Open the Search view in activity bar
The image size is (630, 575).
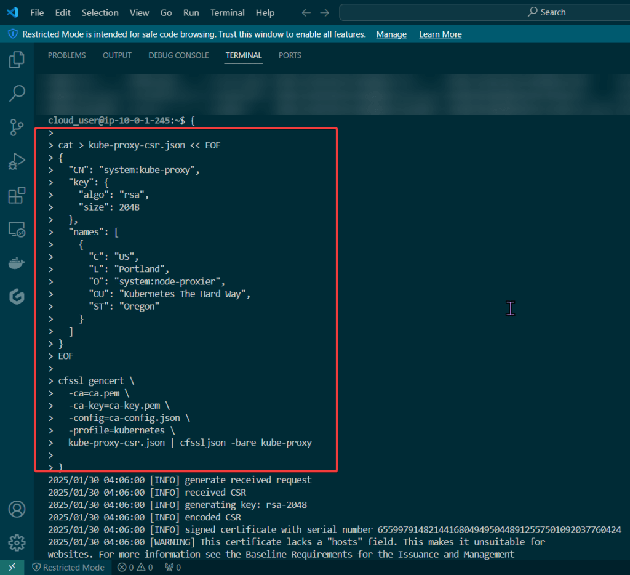[17, 94]
